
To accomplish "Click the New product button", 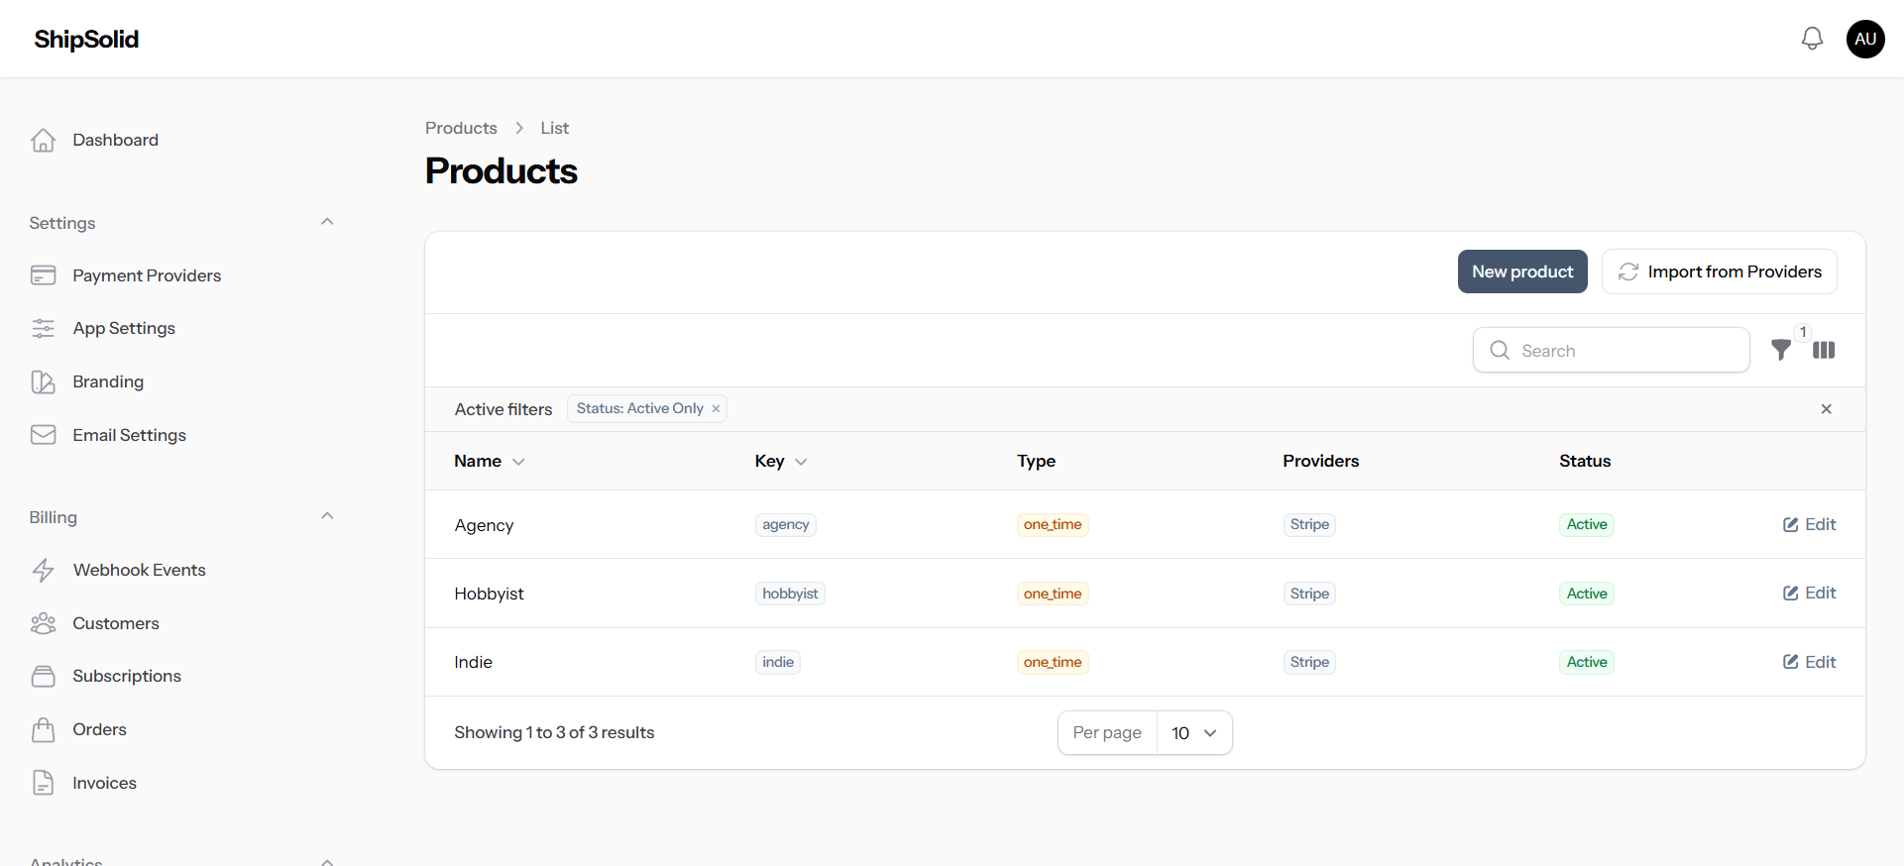I will [1521, 271].
